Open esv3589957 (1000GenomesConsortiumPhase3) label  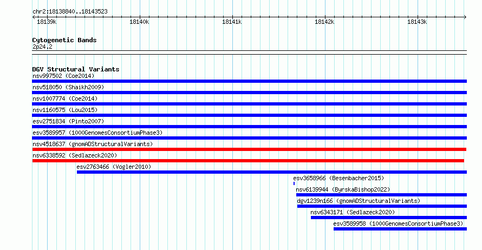(x=97, y=133)
